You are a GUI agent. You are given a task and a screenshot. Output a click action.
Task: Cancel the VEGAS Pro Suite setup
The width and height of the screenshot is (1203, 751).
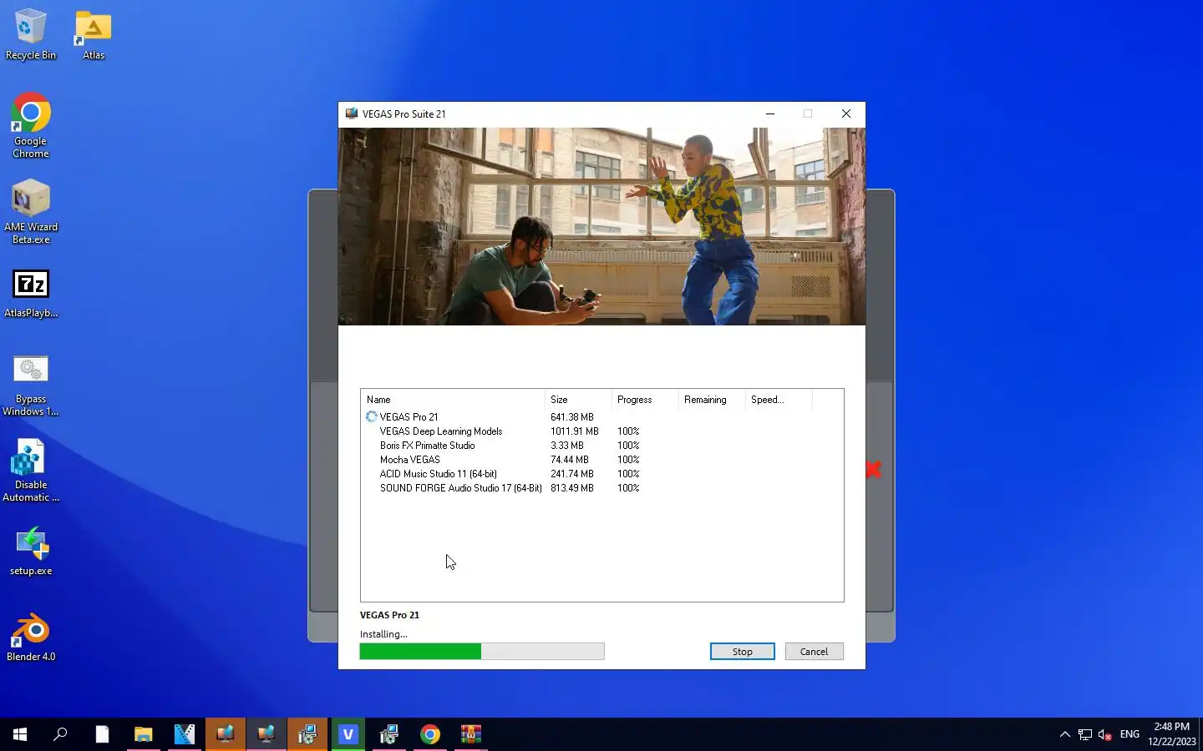814,652
